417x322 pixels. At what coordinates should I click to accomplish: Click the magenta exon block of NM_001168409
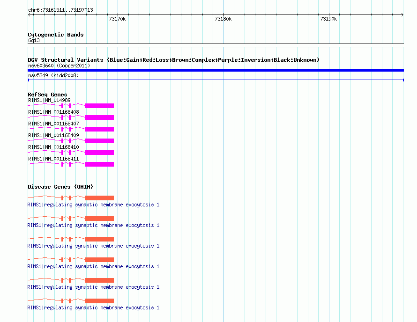point(99,141)
